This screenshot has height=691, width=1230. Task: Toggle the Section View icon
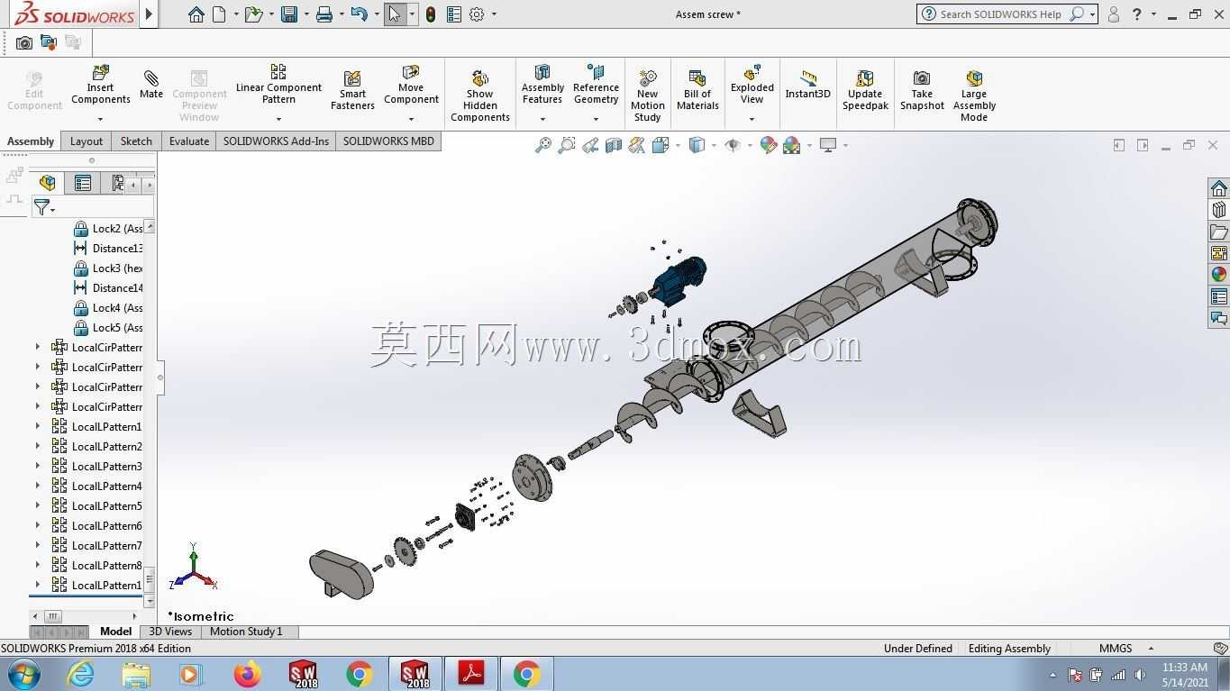point(614,145)
